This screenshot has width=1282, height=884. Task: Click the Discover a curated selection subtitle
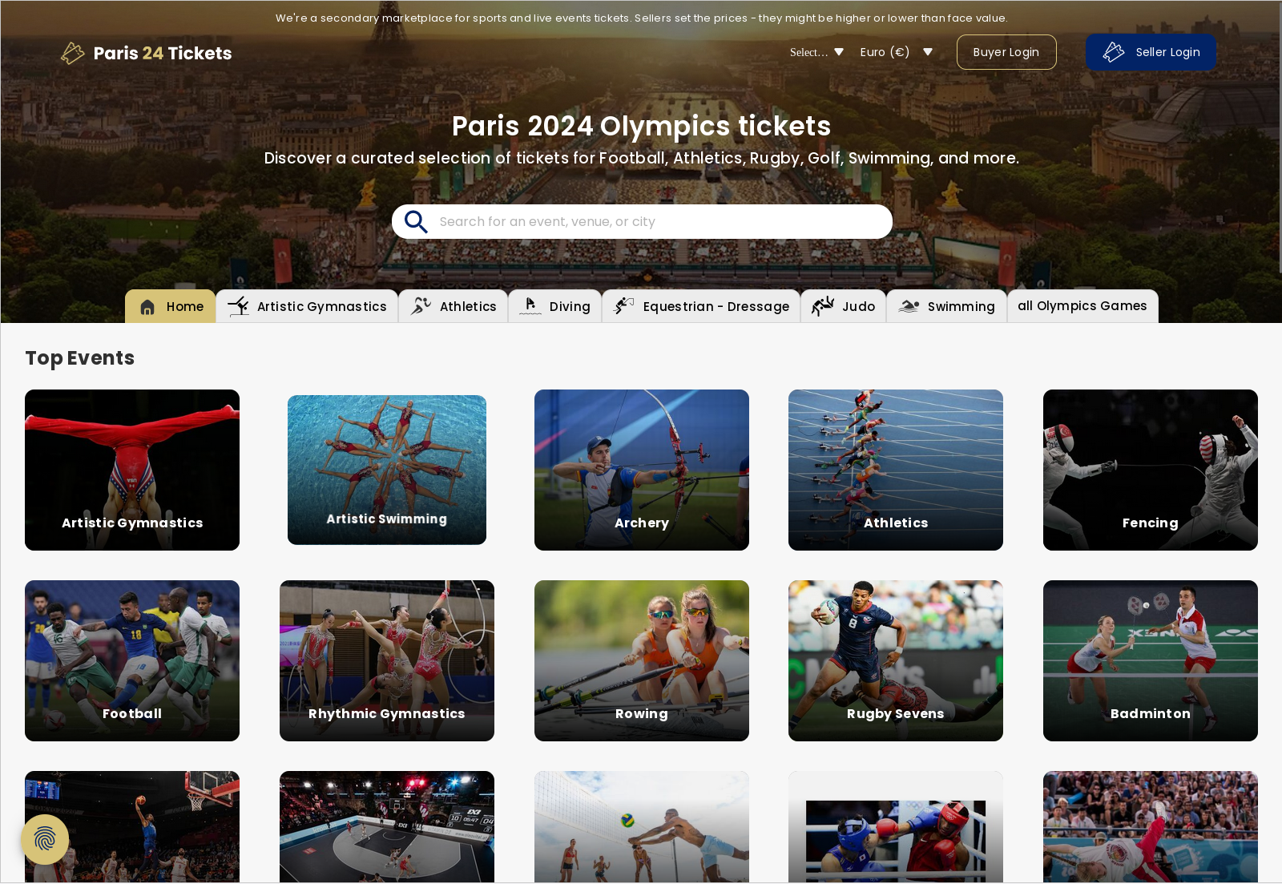coord(642,158)
